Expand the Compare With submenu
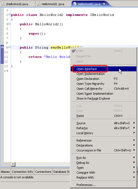The image size is (138, 189). (x=104, y=173)
